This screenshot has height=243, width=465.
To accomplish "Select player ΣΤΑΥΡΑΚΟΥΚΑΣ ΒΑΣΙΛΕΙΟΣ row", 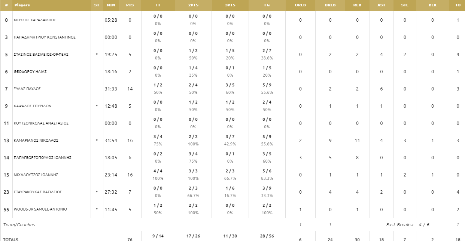I will coord(232,192).
